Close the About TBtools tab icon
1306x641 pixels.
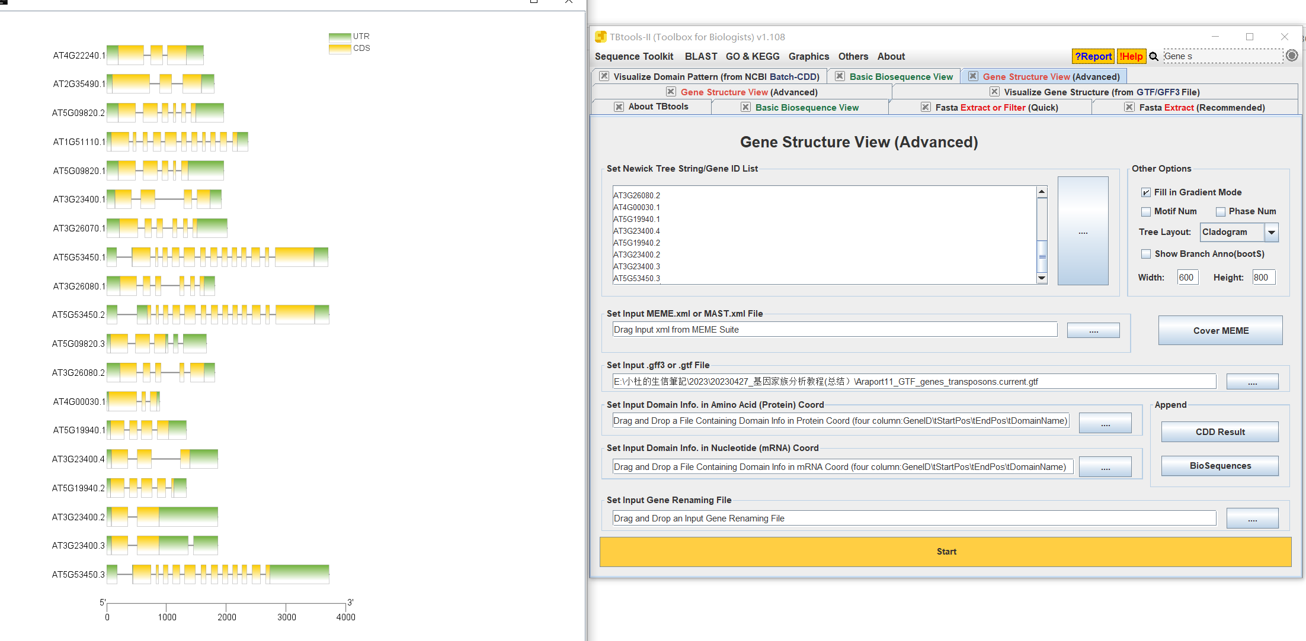[x=619, y=107]
